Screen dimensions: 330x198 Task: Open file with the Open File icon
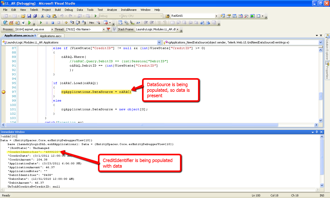click(x=23, y=16)
